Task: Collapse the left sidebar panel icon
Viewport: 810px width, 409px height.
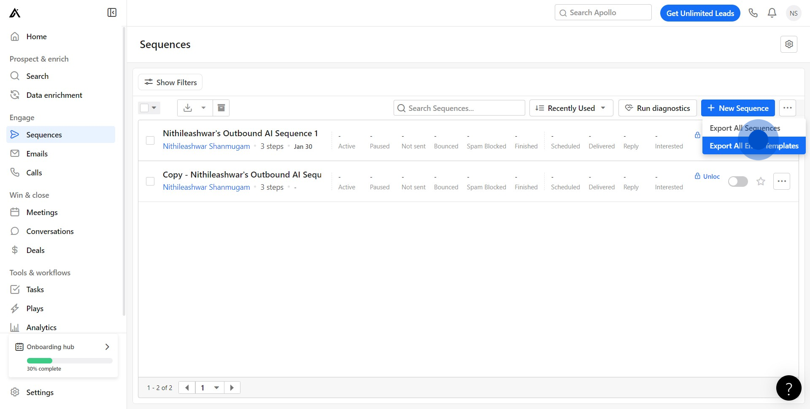Action: click(x=112, y=13)
